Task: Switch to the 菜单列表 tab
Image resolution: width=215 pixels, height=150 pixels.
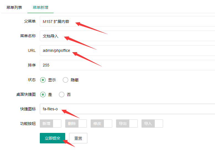Action: (x=14, y=7)
